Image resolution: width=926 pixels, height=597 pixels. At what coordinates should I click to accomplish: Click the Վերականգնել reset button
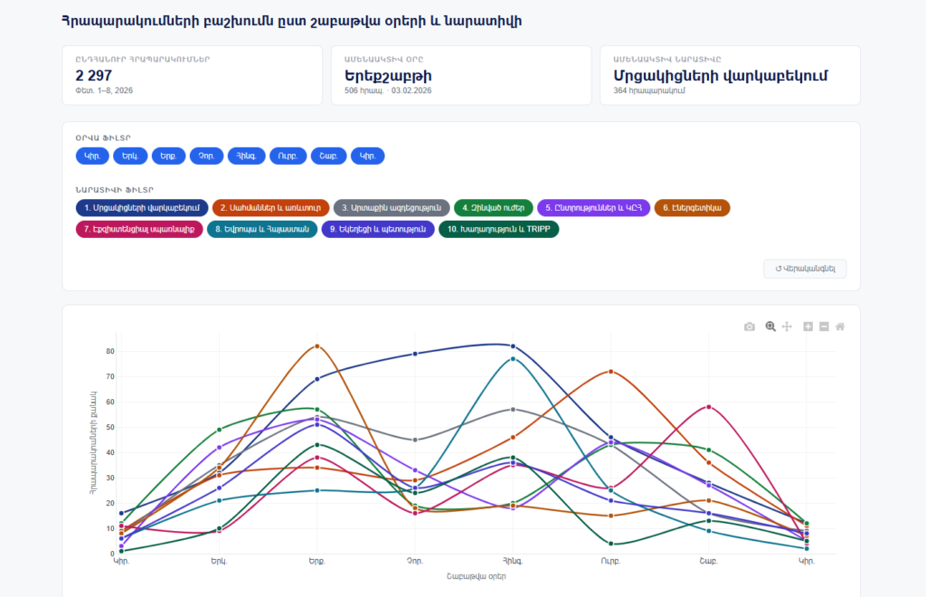click(805, 269)
